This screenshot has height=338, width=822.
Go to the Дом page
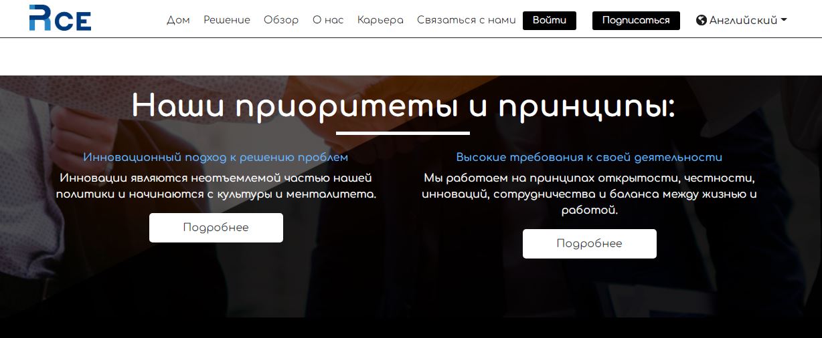click(178, 20)
